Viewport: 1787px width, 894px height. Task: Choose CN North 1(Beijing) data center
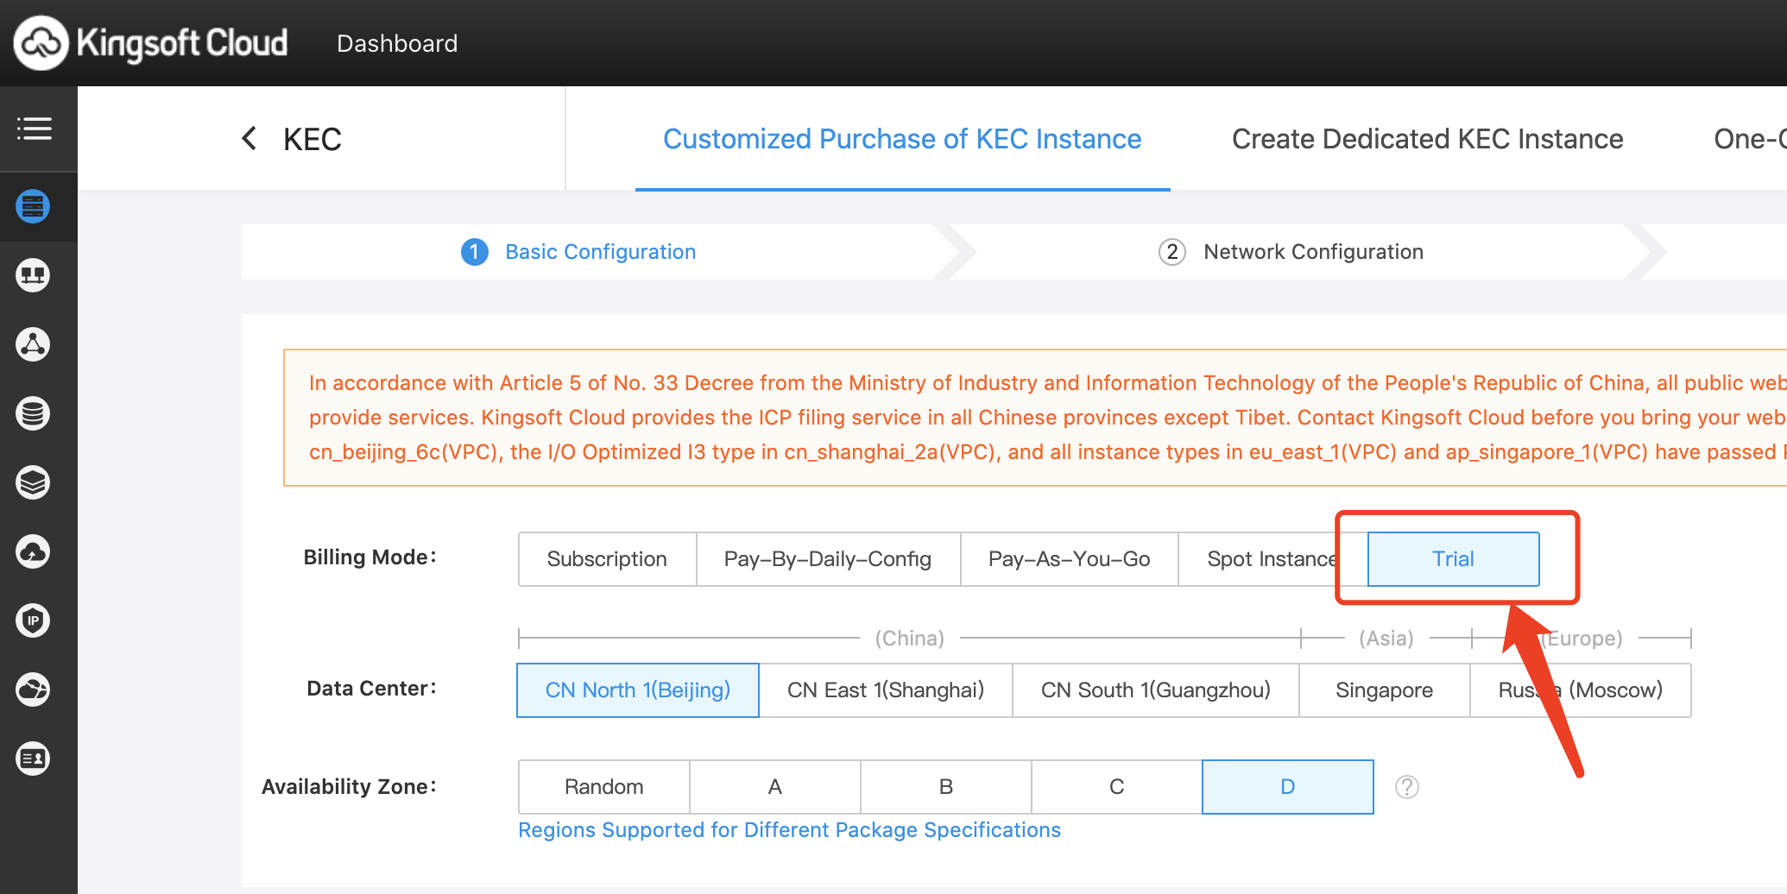638,690
